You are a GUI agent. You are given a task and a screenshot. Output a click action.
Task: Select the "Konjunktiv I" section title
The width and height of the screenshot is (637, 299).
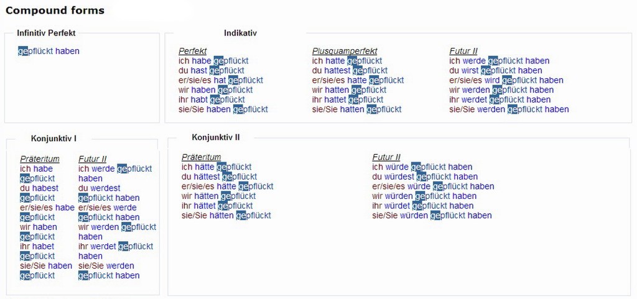53,139
